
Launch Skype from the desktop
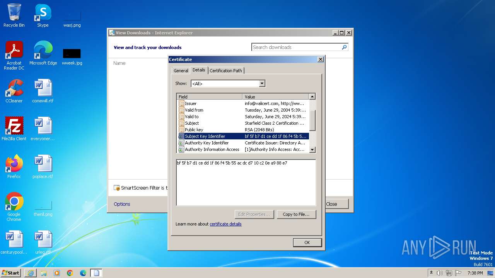coord(43,15)
